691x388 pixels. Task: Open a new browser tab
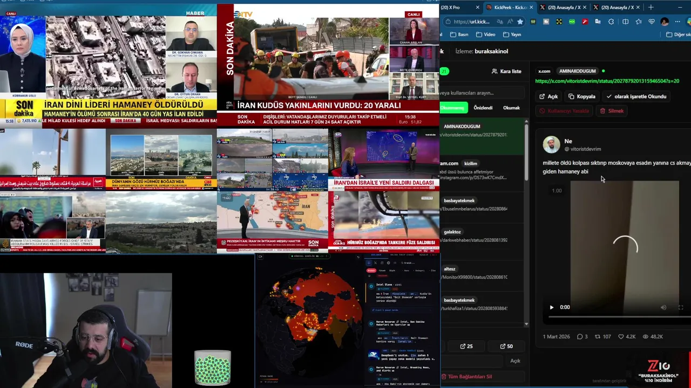coord(651,8)
